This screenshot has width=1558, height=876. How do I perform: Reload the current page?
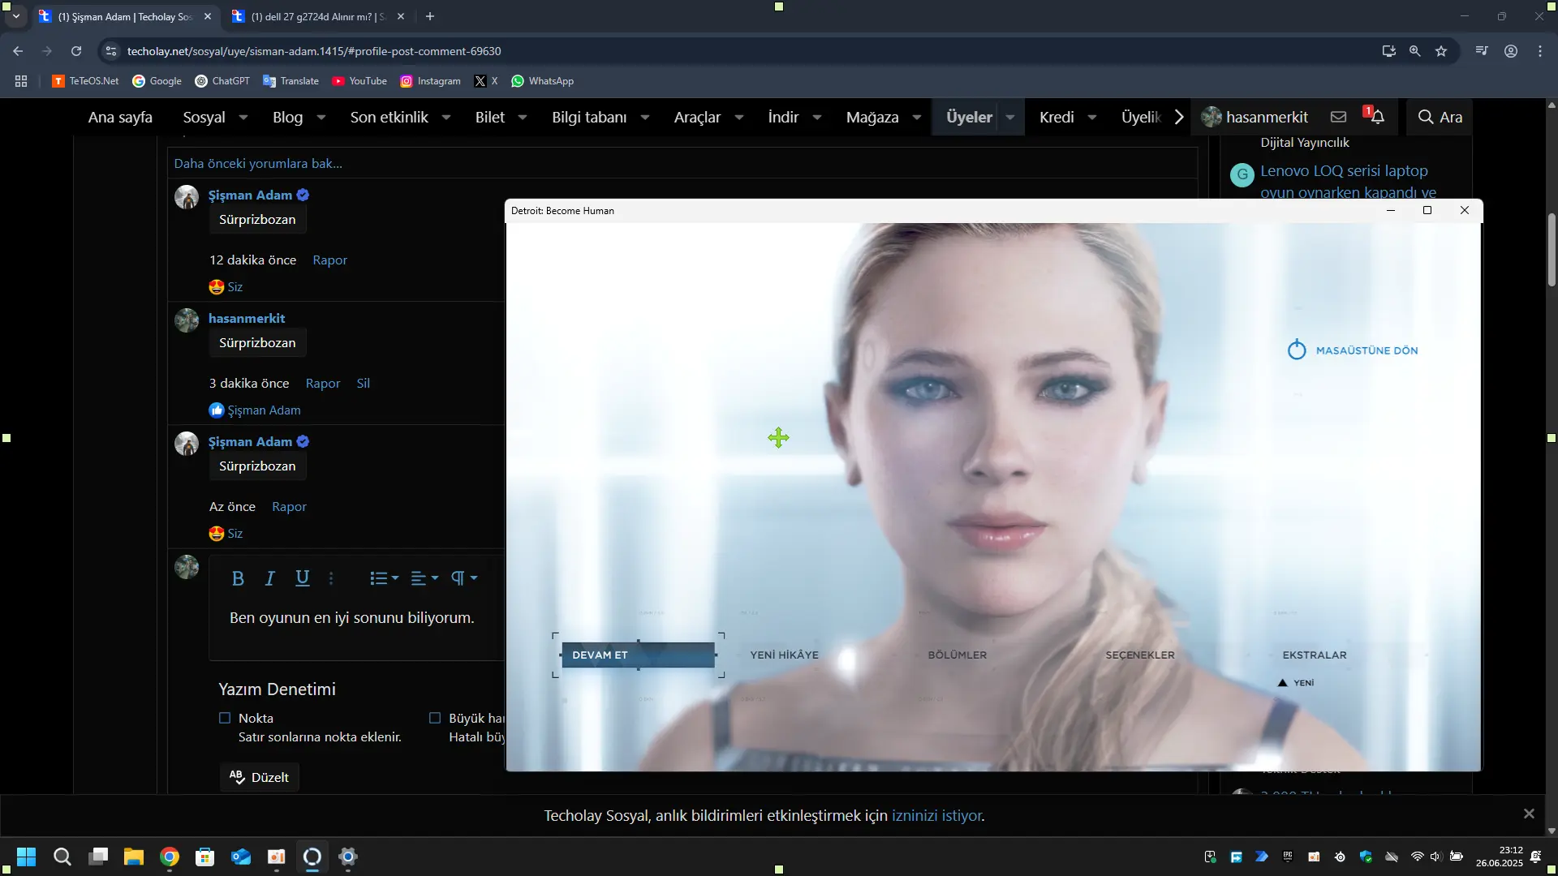pos(76,51)
